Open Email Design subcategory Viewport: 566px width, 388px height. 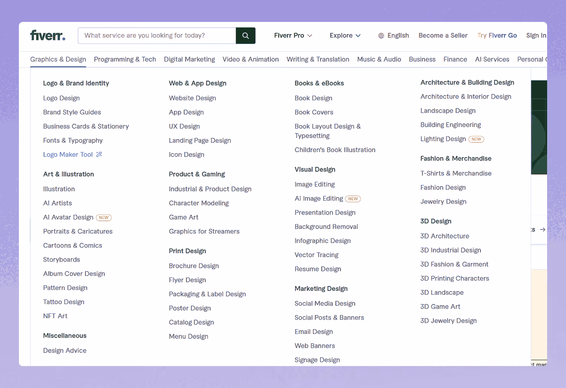314,331
